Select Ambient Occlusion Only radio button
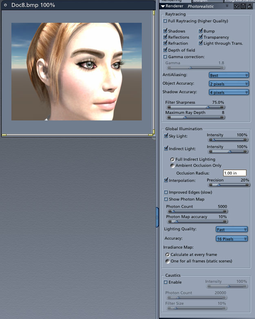The image size is (255, 319). coord(173,166)
